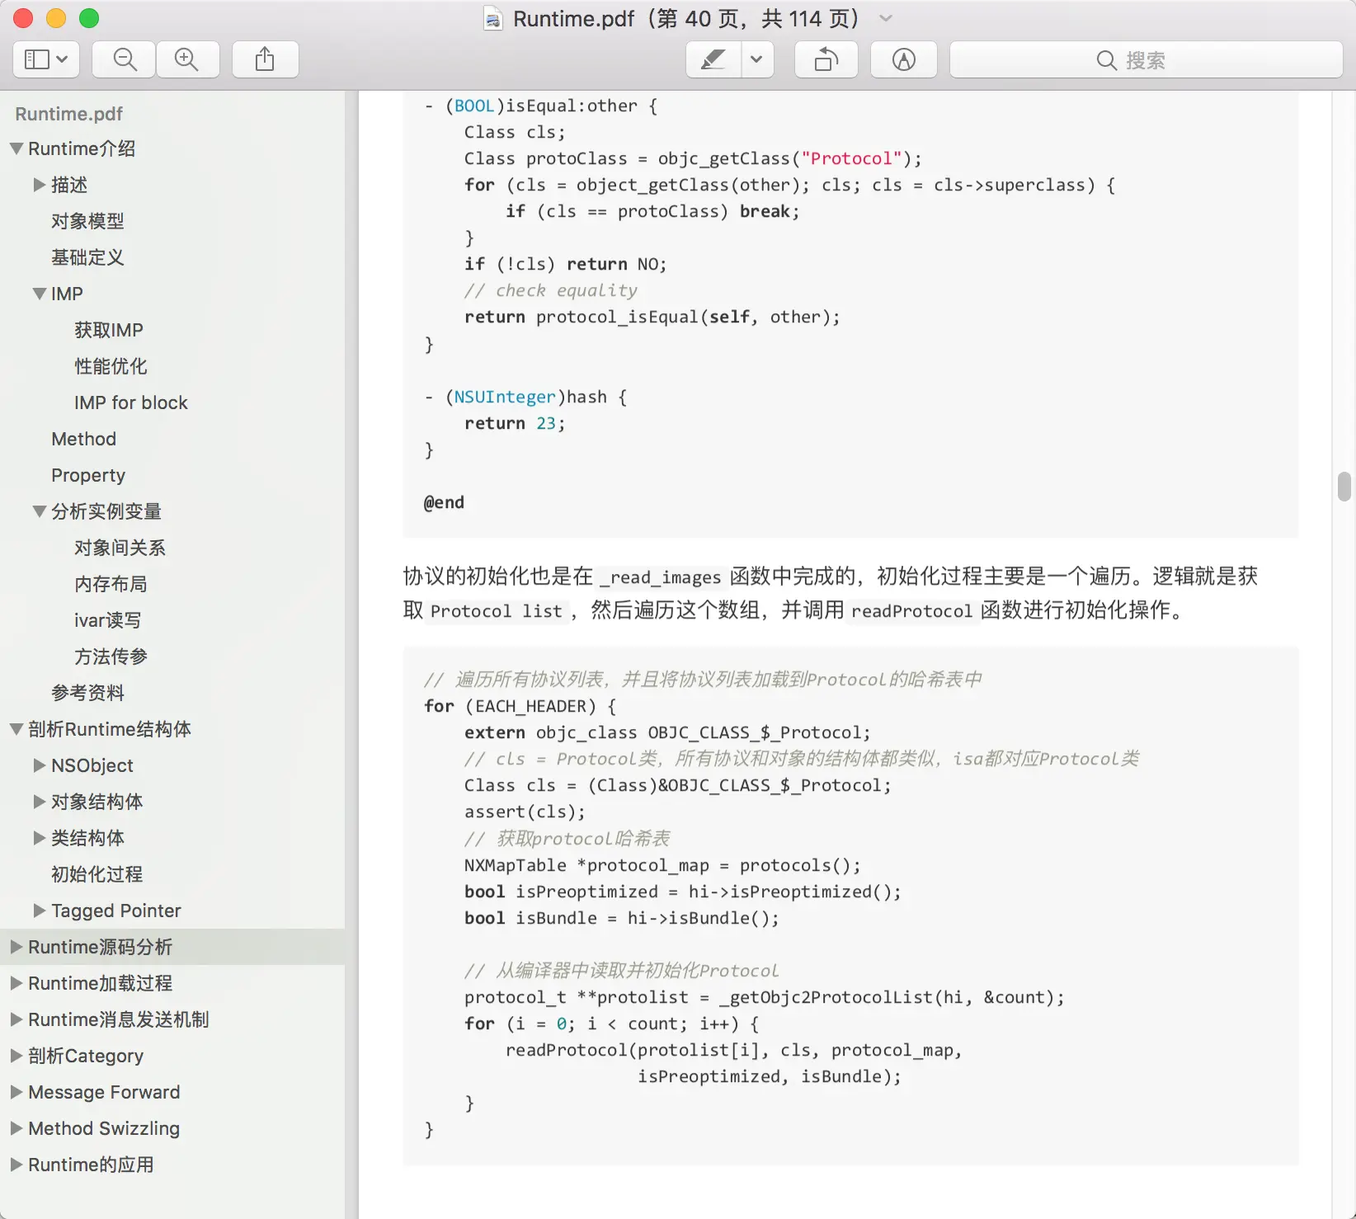Collapse the IMP outline item
The height and width of the screenshot is (1219, 1356).
39,294
